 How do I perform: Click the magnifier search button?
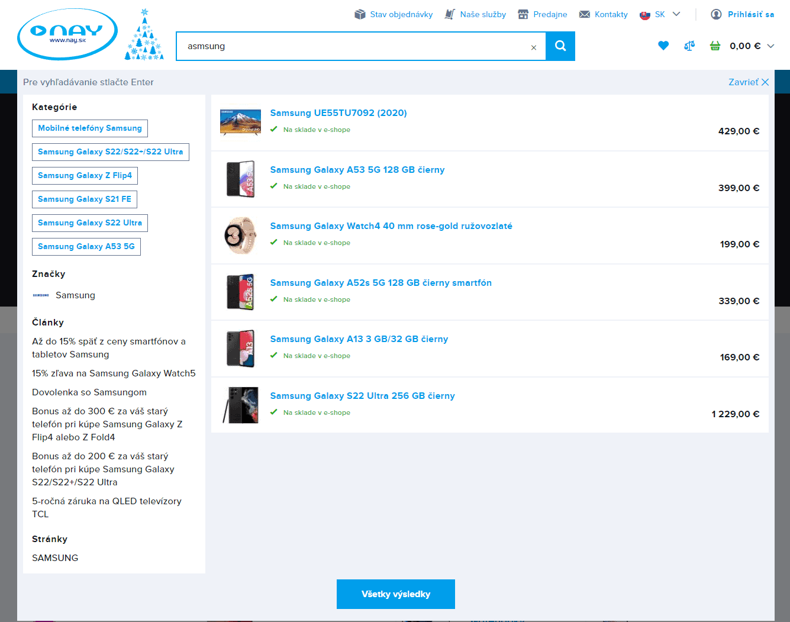click(x=560, y=46)
